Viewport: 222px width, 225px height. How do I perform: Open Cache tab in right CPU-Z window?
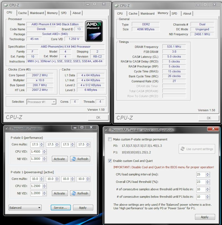click(x=133, y=14)
